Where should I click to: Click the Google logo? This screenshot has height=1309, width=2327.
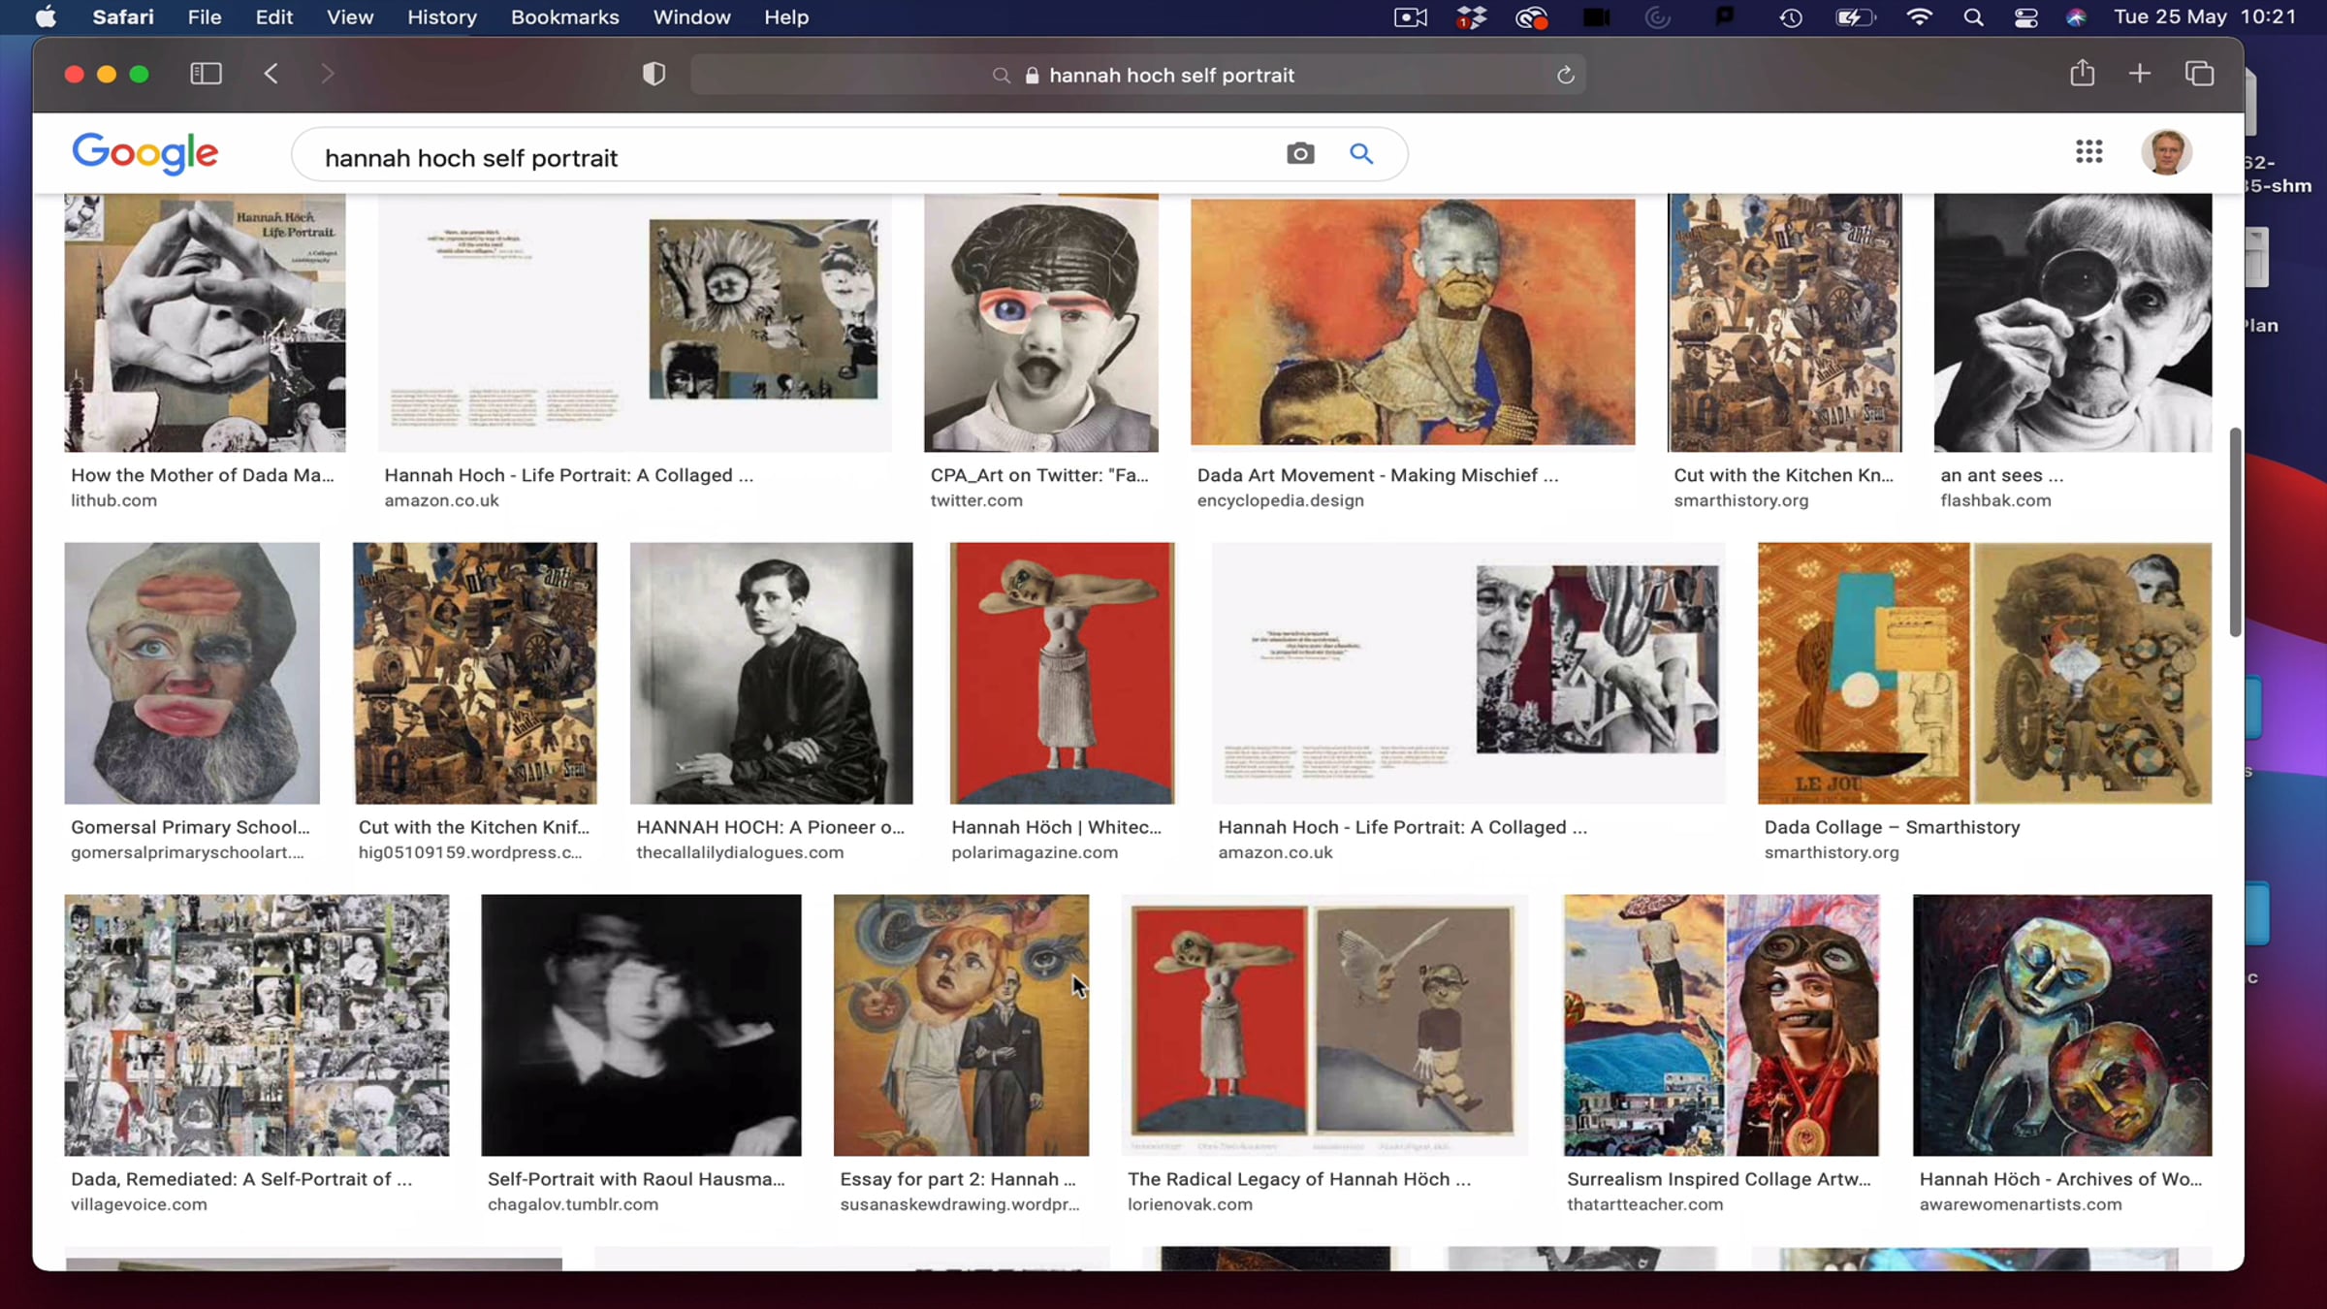(145, 153)
